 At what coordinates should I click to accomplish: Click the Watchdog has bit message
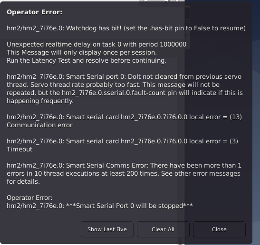(126, 28)
